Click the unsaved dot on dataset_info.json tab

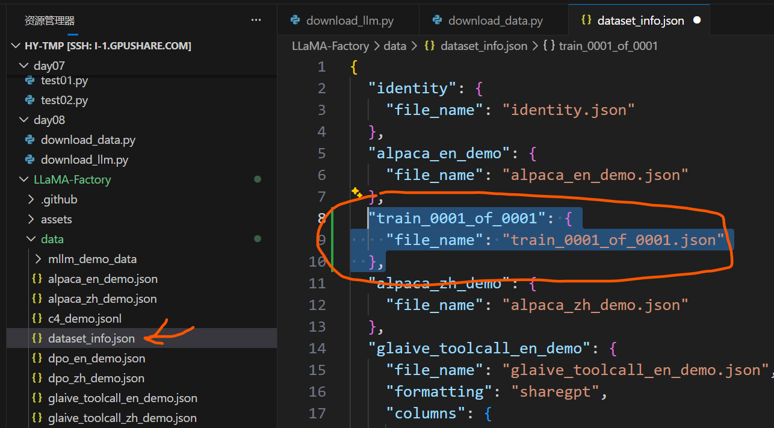[697, 20]
